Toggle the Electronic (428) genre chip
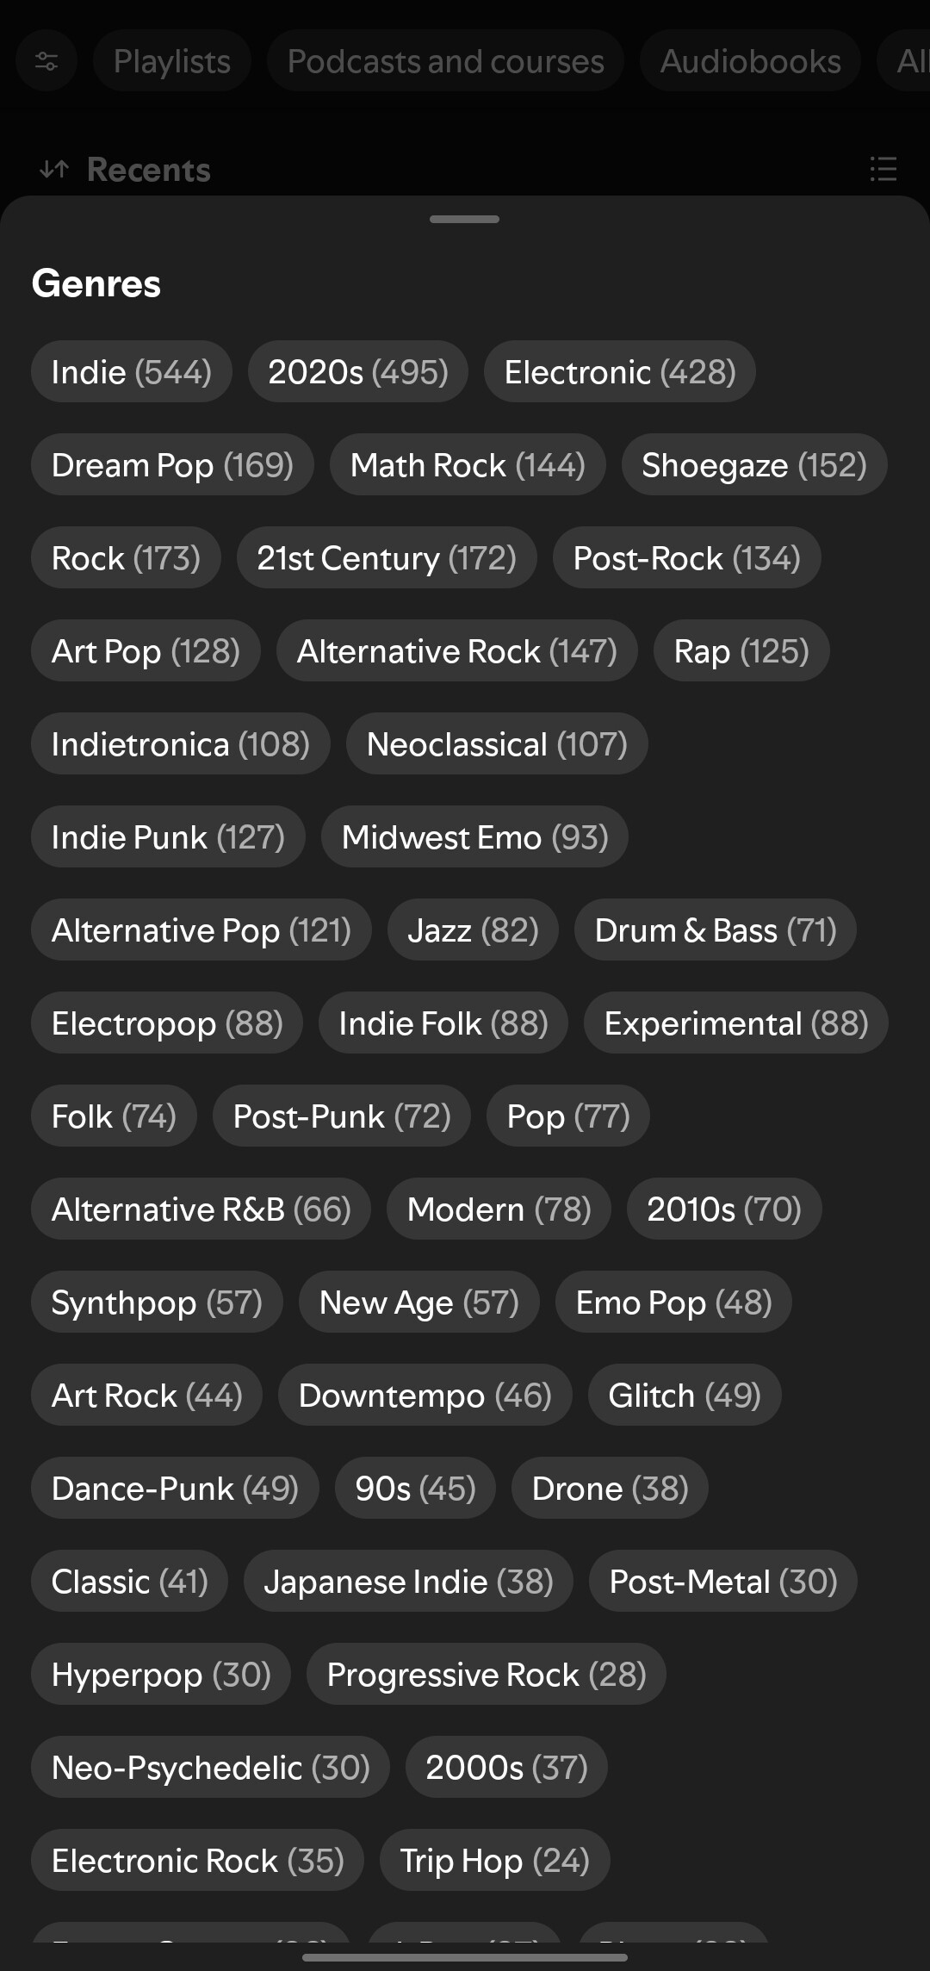This screenshot has width=930, height=1971. (619, 372)
